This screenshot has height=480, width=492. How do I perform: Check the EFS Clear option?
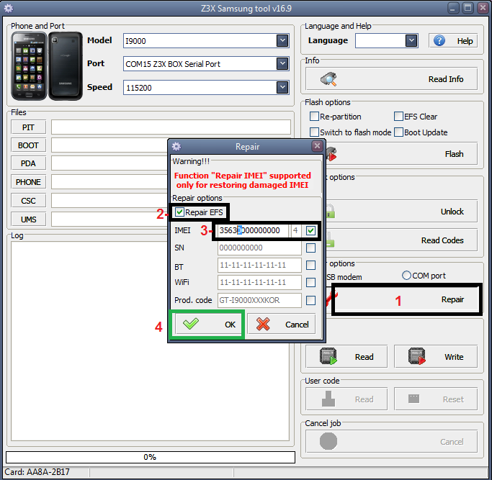coord(398,117)
